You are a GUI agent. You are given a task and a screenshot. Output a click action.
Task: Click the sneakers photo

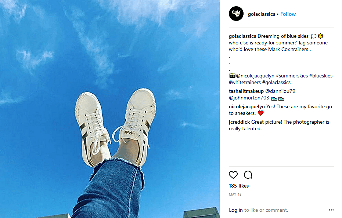(x=110, y=109)
